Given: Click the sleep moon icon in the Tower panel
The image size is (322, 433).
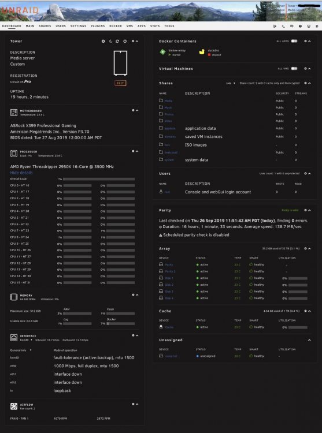Looking at the screenshot, I should (x=110, y=41).
